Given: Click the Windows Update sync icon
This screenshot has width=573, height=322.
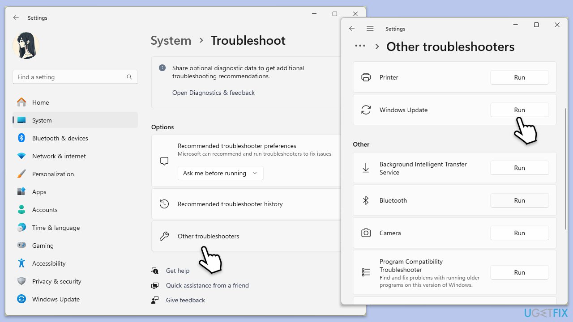Looking at the screenshot, I should click(x=366, y=110).
